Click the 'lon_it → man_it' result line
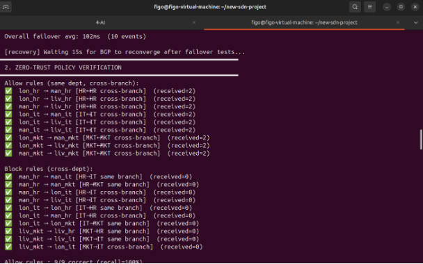Image resolution: width=423 pixels, height=264 pixels. [99, 115]
